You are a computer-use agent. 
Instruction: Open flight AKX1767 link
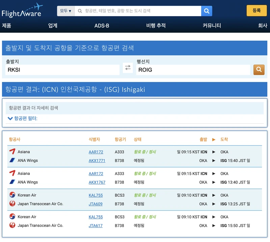(97, 182)
